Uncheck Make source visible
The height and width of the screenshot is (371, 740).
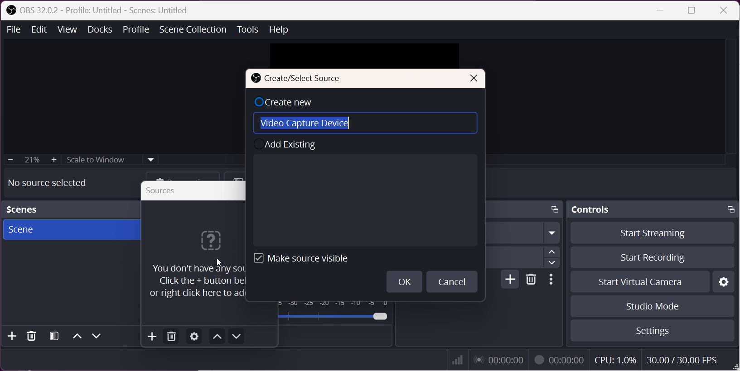coord(259,258)
